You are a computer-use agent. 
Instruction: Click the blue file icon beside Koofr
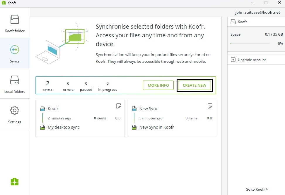(42, 109)
